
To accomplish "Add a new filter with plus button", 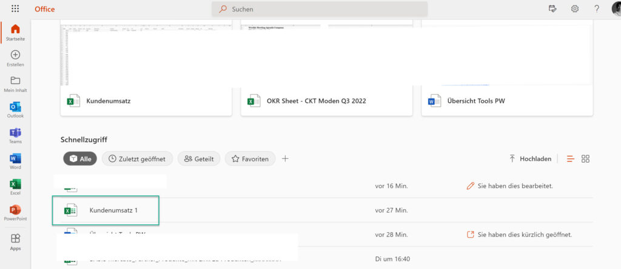I will [285, 159].
